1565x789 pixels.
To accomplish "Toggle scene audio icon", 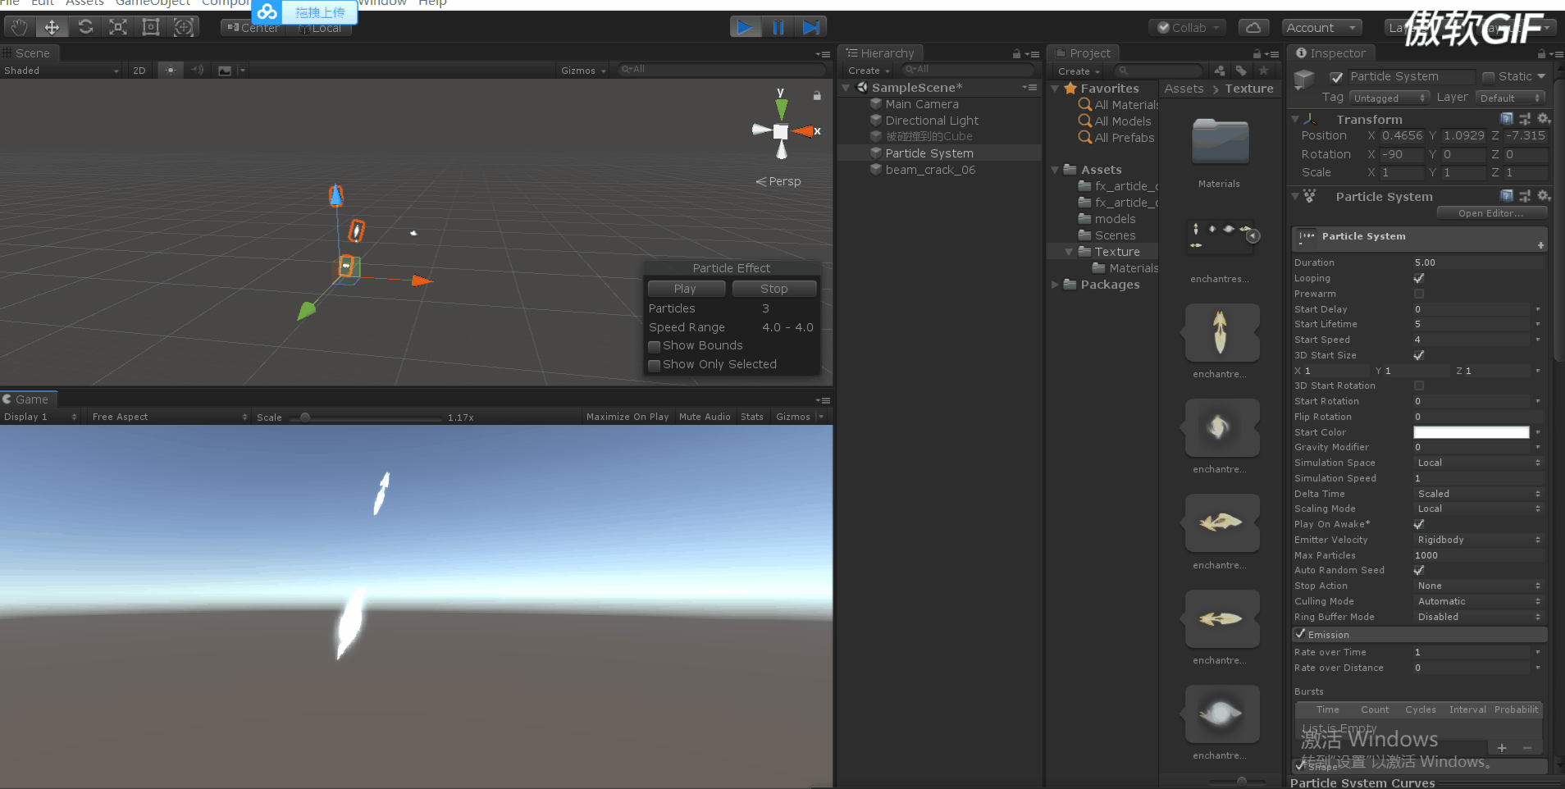I will [x=197, y=71].
